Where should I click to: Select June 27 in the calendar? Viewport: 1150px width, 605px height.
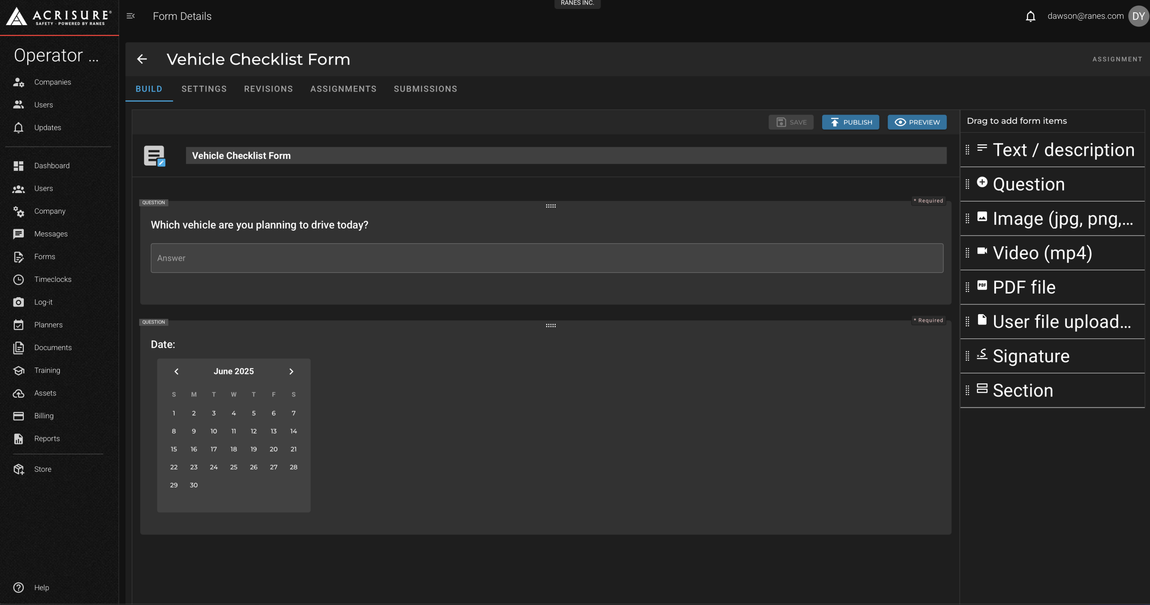tap(274, 467)
